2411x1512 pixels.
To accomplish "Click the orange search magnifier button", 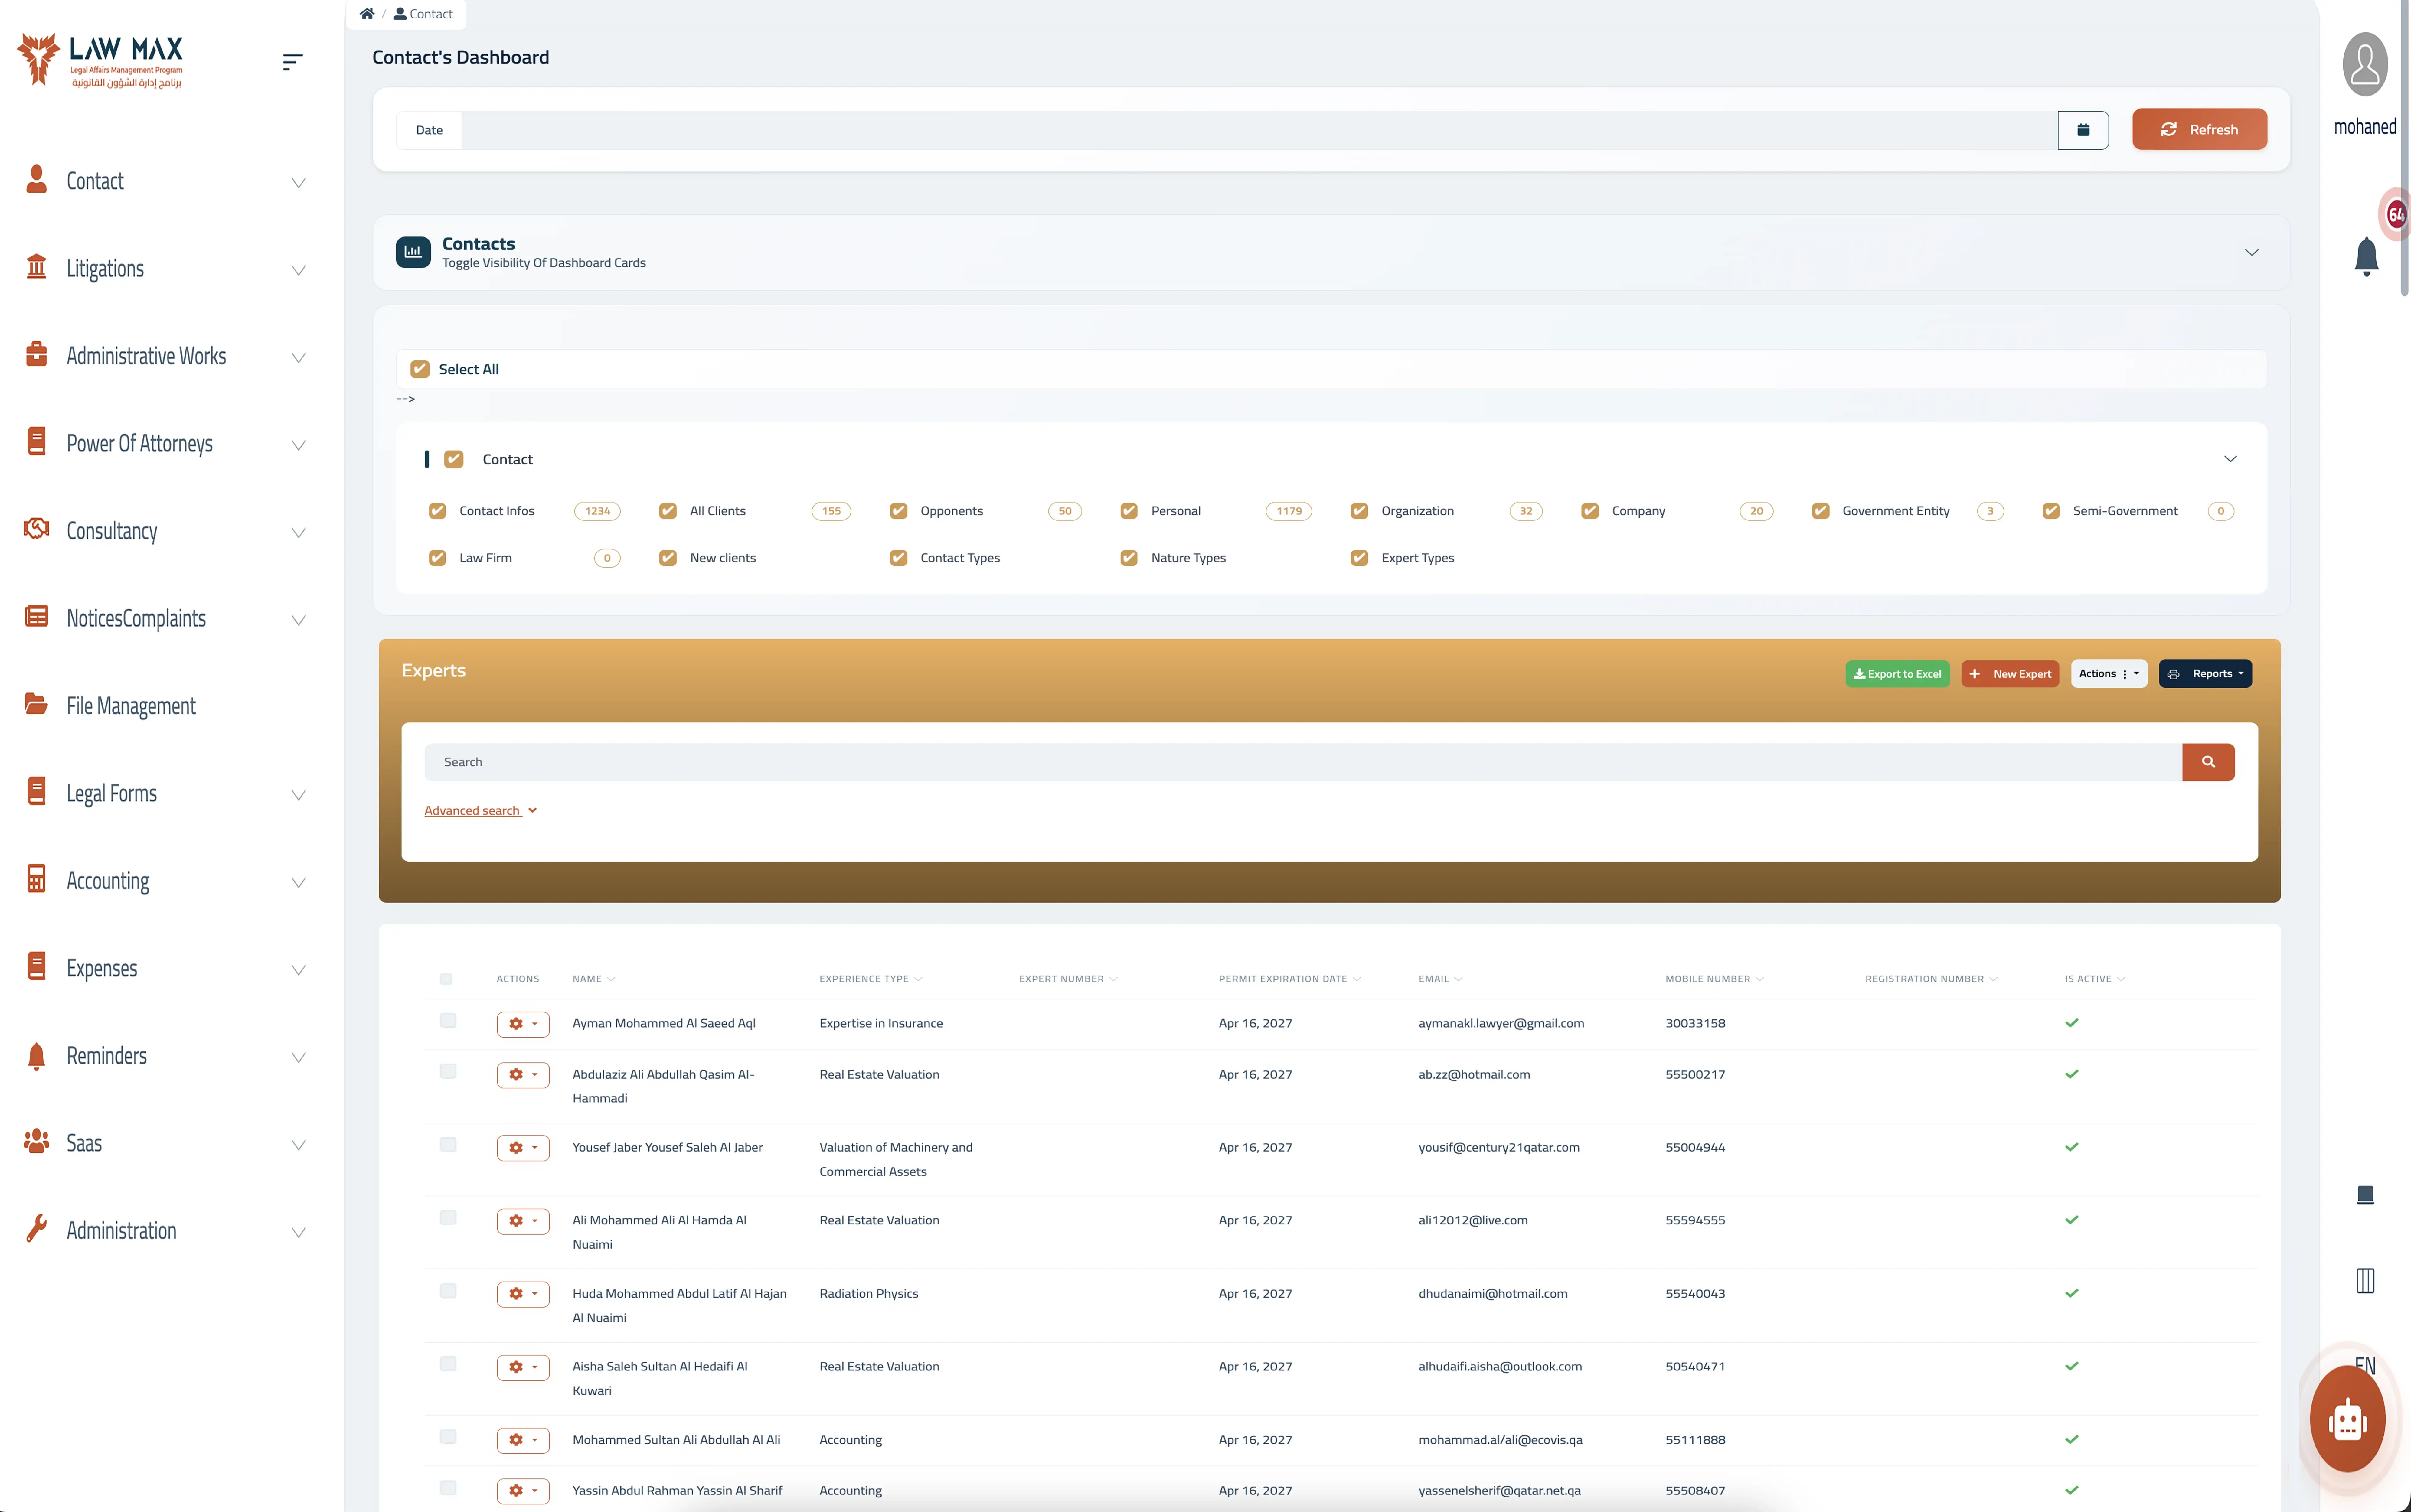I will (x=2208, y=762).
